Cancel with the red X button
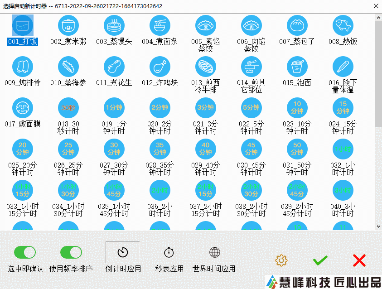382x289 pixels. [359, 260]
